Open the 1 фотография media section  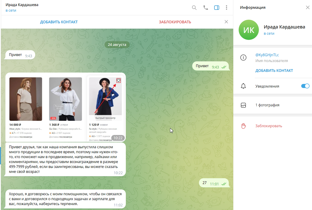coord(273,105)
